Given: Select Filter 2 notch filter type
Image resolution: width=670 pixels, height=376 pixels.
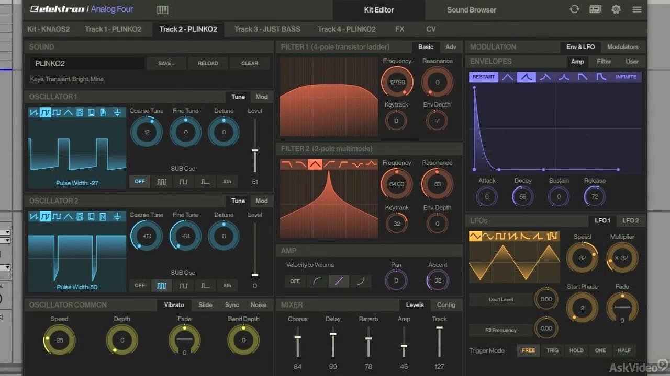Looking at the screenshot, I should pyautogui.click(x=357, y=164).
